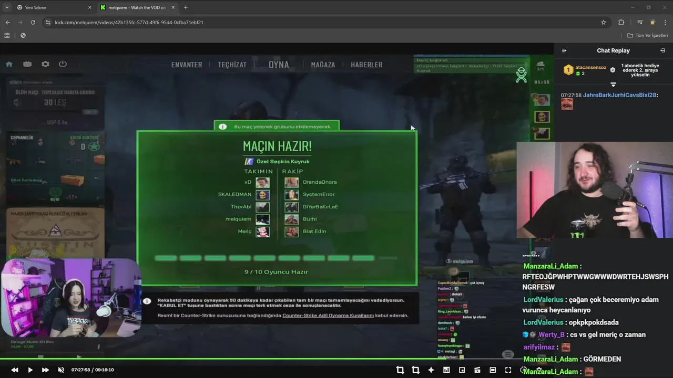Select the melquiem VOD browser tab
The image size is (673, 378).
138,7
